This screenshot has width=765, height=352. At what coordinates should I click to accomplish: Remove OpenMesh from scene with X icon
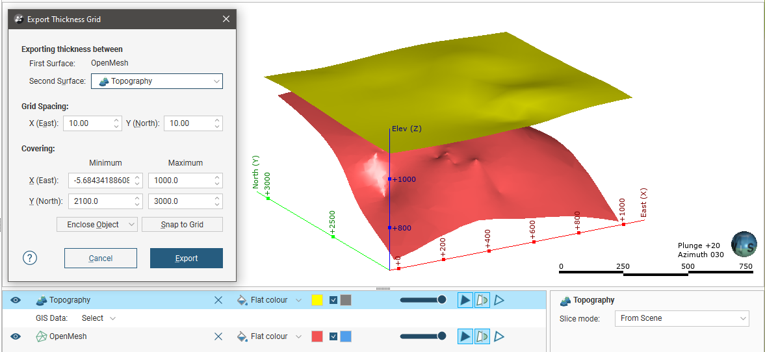218,336
